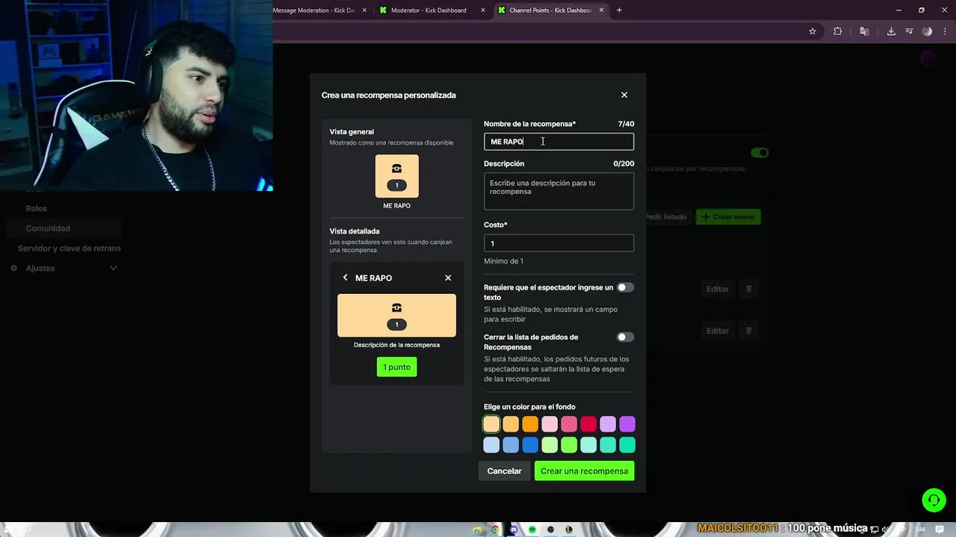The image size is (956, 537).
Task: Open browser downloads
Action: (891, 31)
